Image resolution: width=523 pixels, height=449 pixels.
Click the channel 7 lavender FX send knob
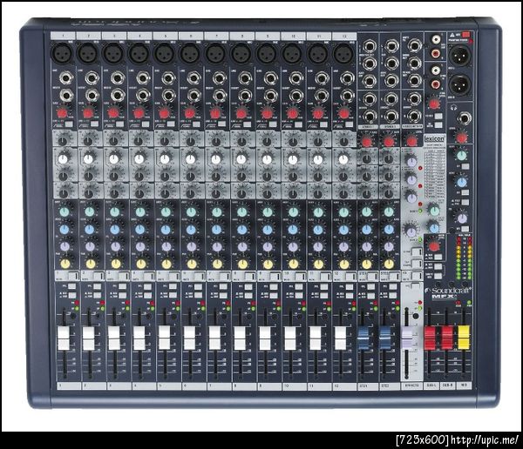217,247
